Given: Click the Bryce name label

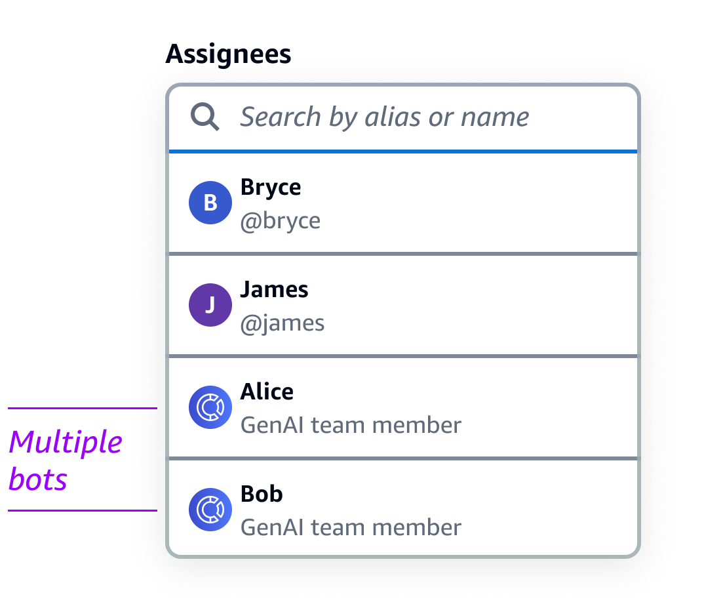Looking at the screenshot, I should pos(271,187).
